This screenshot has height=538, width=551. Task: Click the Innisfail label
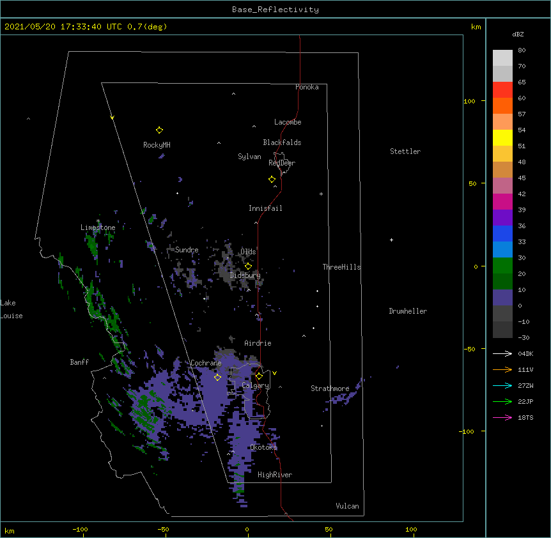coord(265,208)
